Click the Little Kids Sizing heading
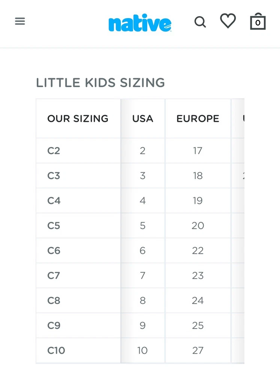 click(100, 83)
